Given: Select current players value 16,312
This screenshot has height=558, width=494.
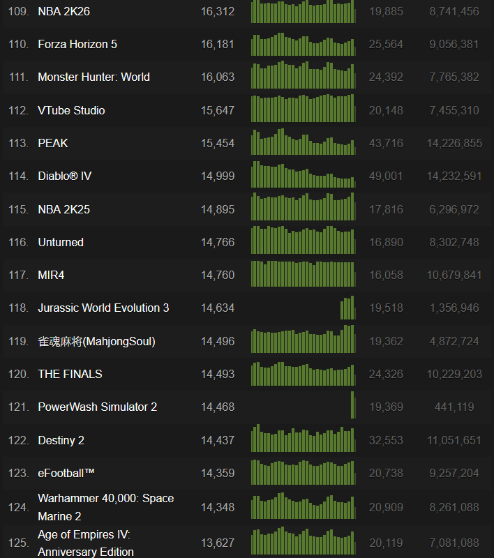Looking at the screenshot, I should pos(218,11).
